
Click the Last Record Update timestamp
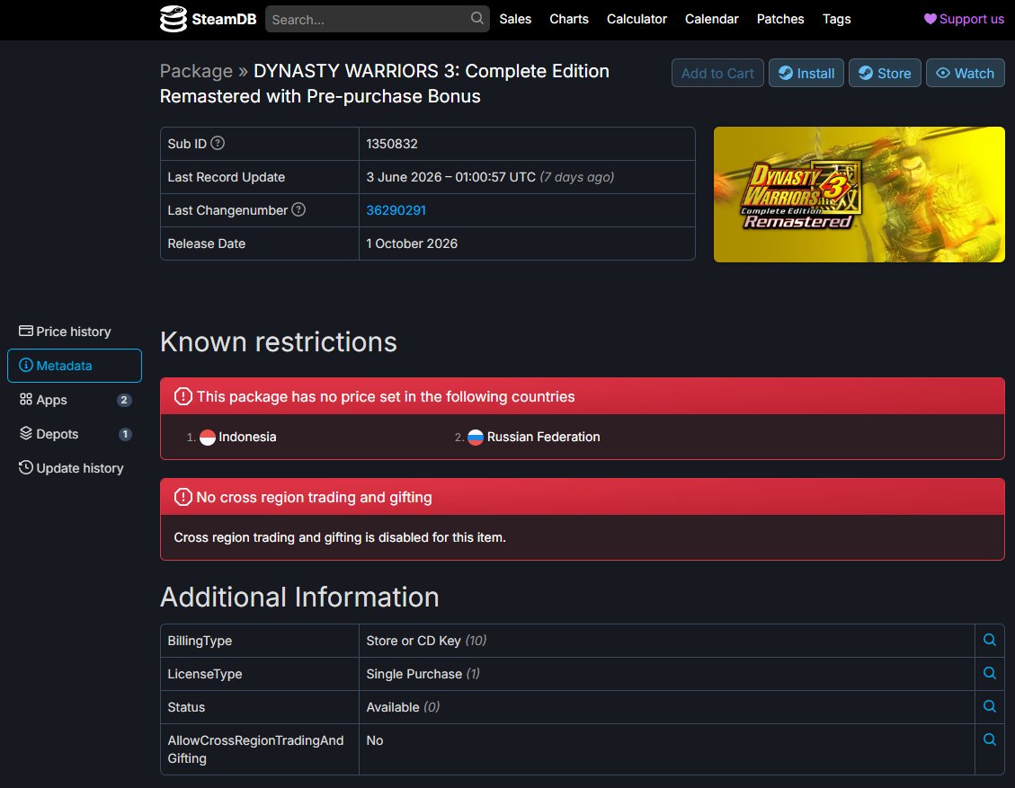pos(450,177)
